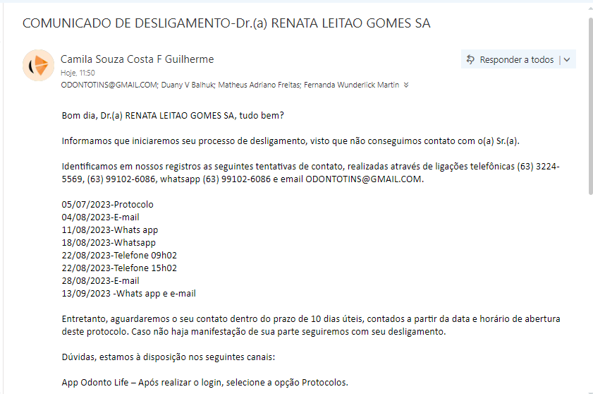Select recipient Matheus Adriano Freitas
Image resolution: width=593 pixels, height=394 pixels.
(259, 85)
